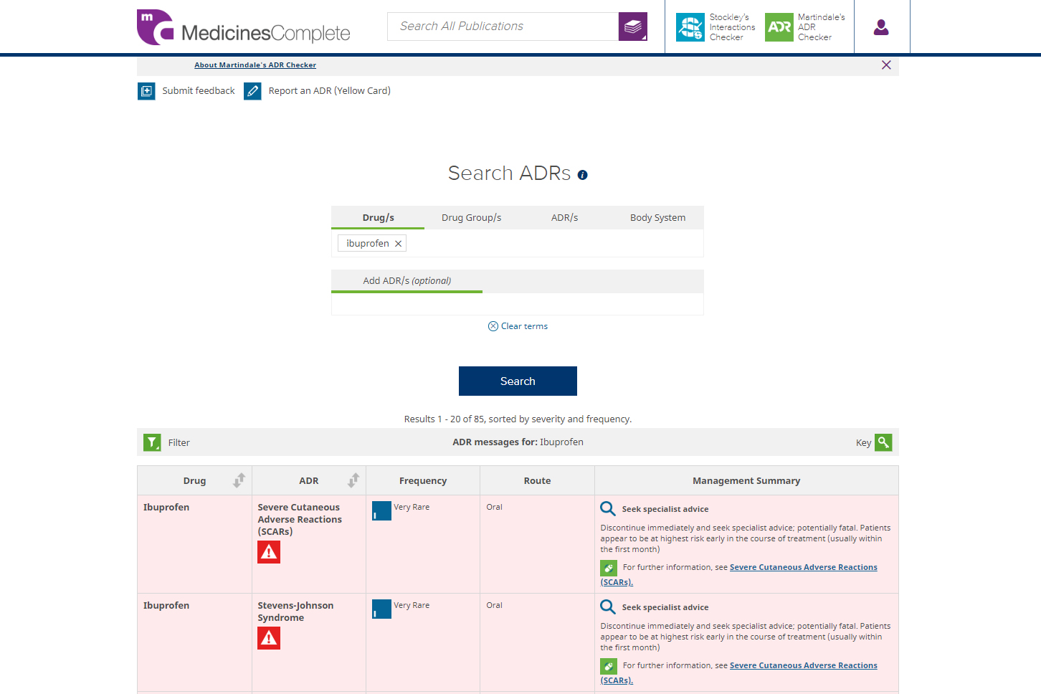Screen dimensions: 1041x694
Task: Click the Report an ADR pencil icon
Action: pos(252,91)
